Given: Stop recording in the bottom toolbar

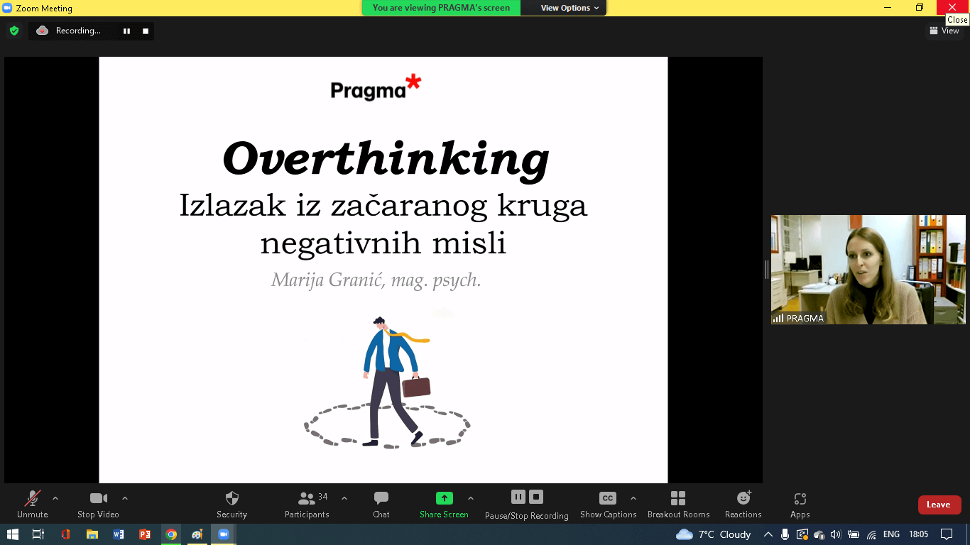Looking at the screenshot, I should point(537,497).
